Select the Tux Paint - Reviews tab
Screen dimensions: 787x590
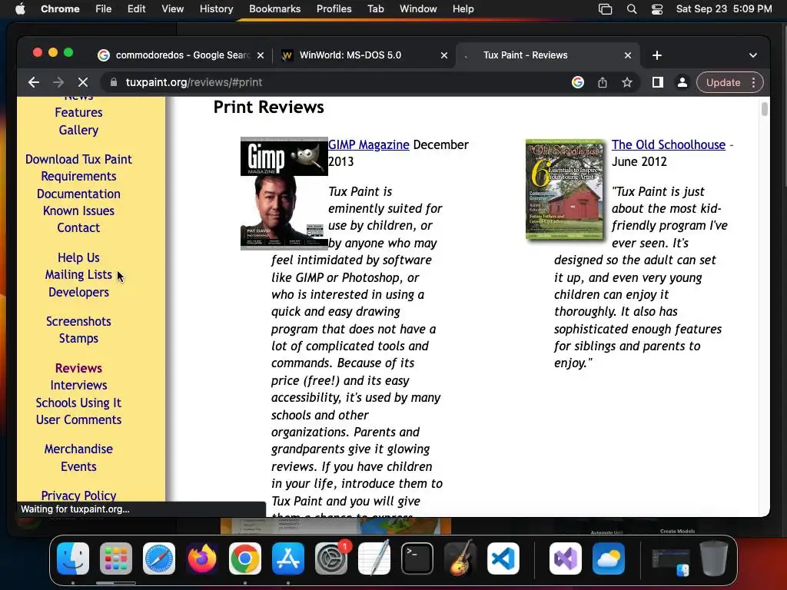point(547,55)
